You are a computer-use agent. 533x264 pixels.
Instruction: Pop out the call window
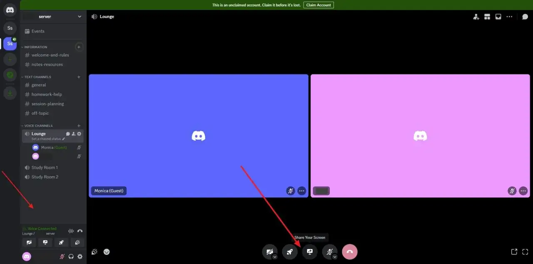coord(514,252)
